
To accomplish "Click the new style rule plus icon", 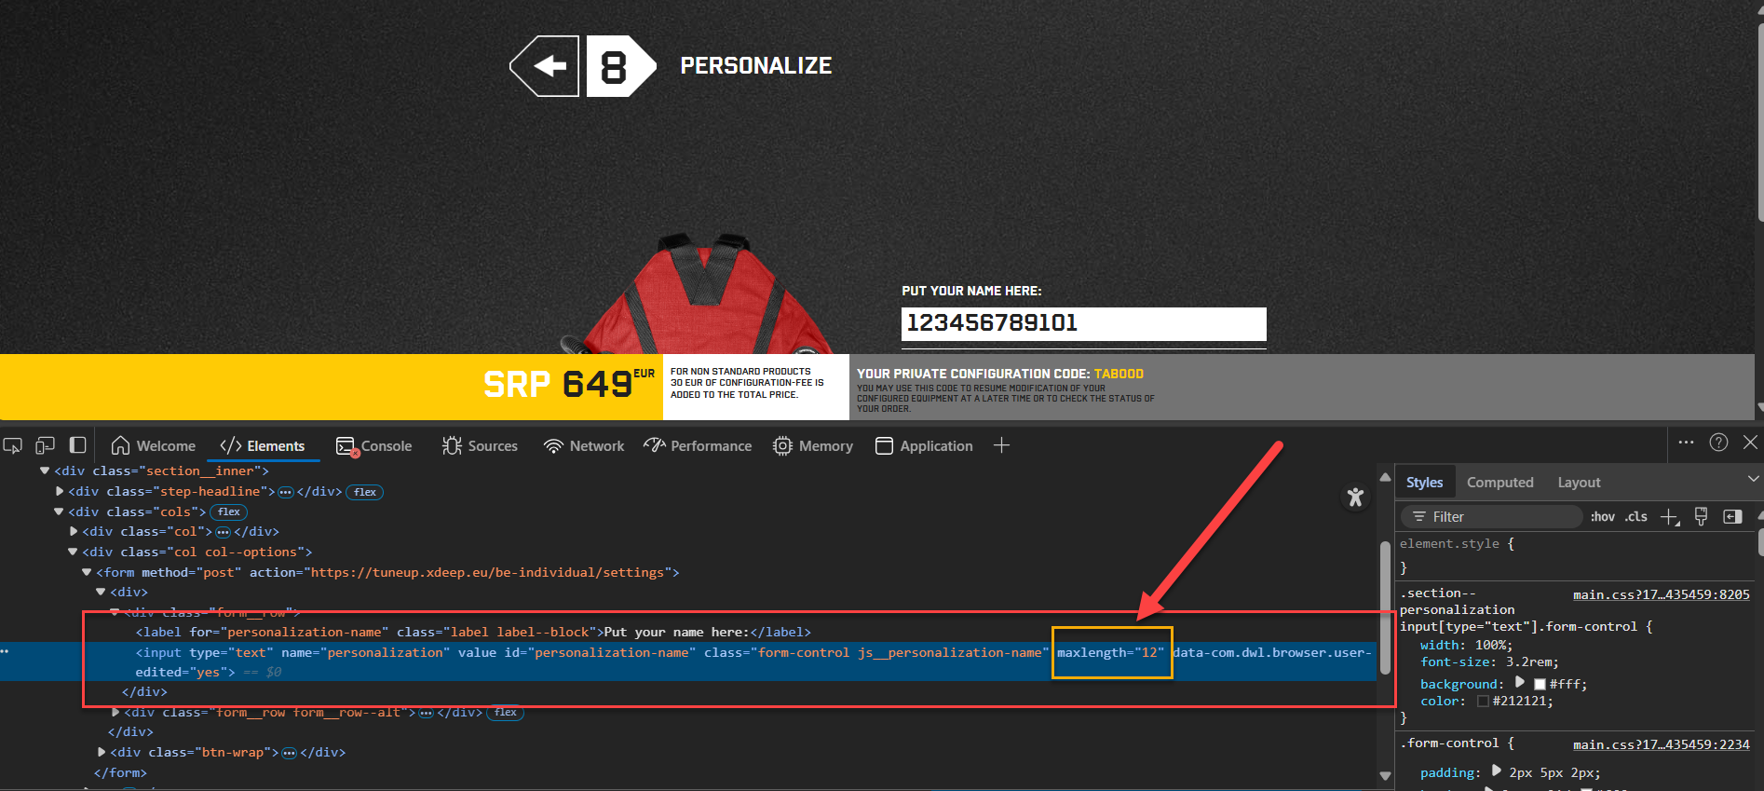I will [1669, 517].
